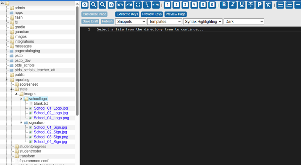Insert a bulleted list icon

point(280,5)
